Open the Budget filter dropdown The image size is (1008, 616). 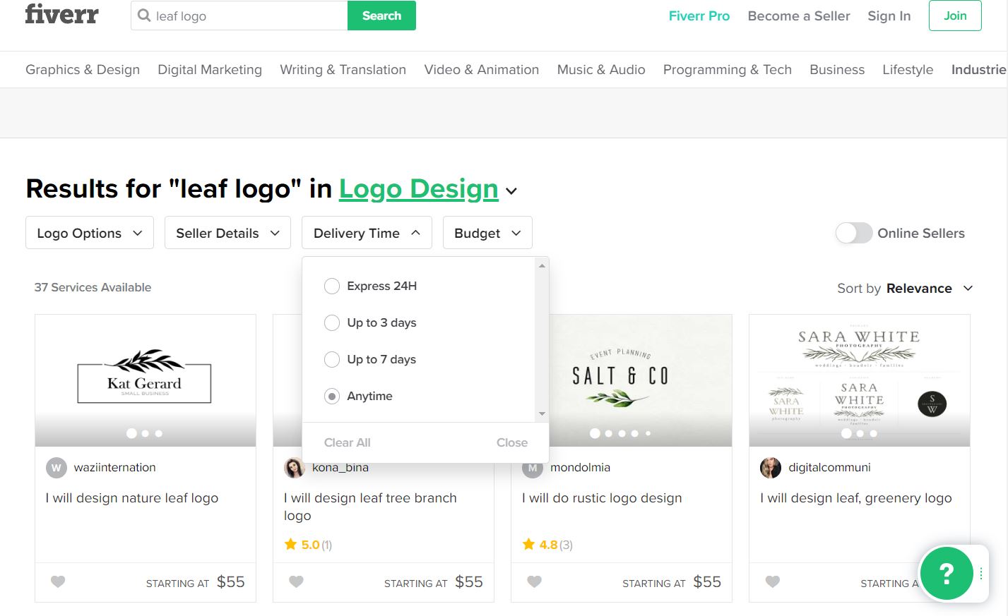click(x=487, y=233)
